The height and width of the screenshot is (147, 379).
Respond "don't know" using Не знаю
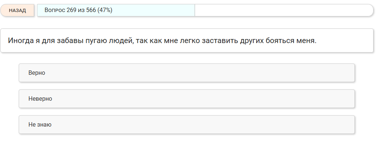(x=187, y=125)
